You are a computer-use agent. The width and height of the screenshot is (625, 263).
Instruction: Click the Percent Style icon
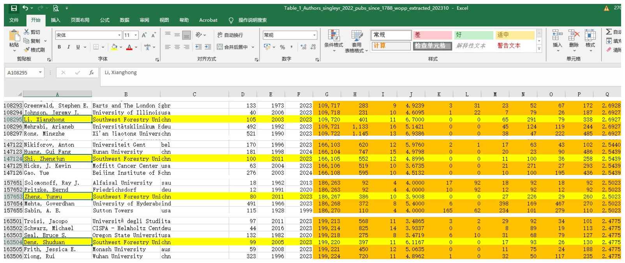[x=282, y=47]
